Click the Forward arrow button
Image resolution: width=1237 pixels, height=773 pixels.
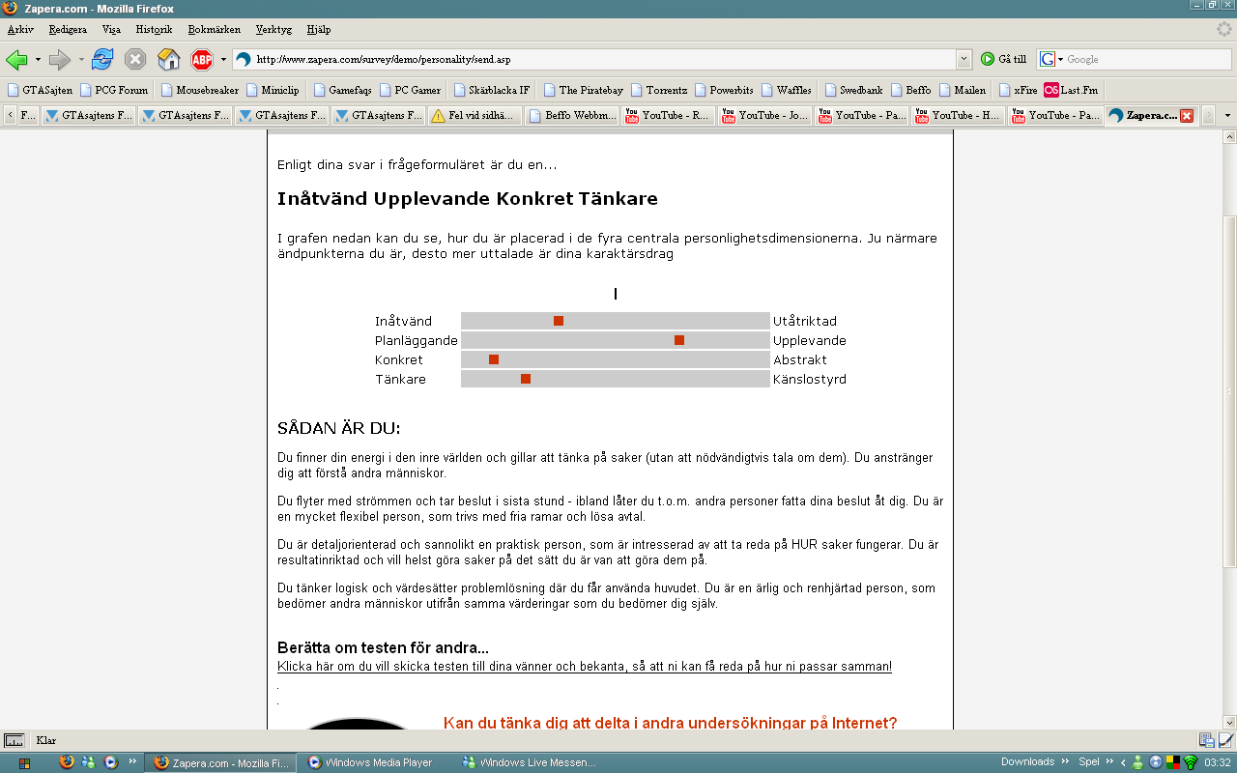pyautogui.click(x=60, y=59)
